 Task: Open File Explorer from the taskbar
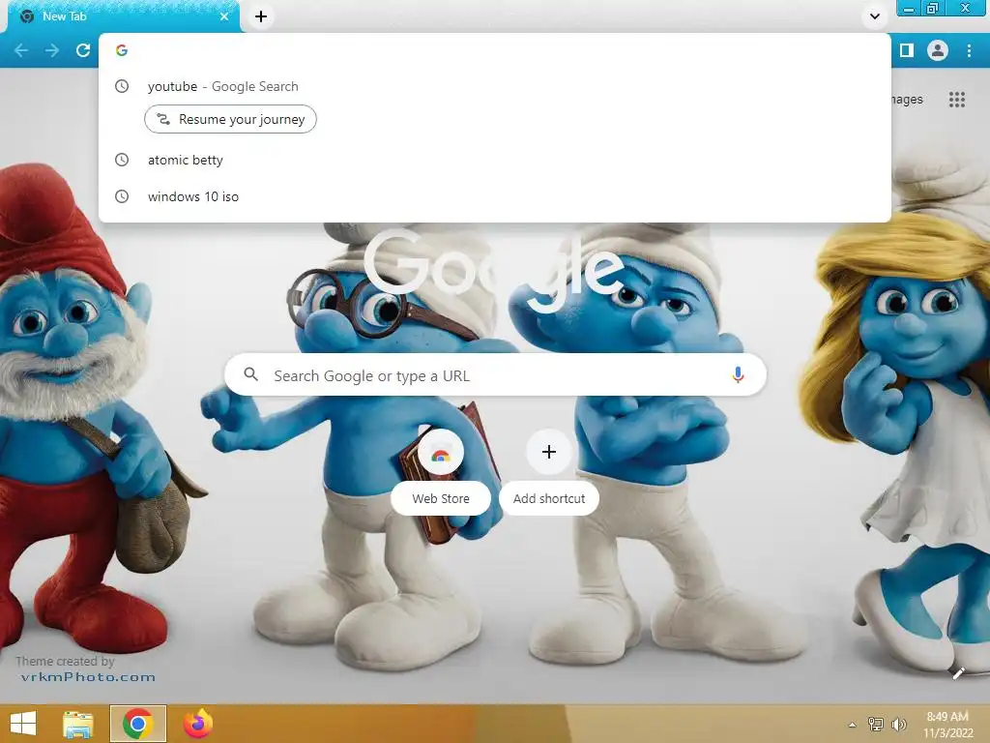[x=77, y=724]
